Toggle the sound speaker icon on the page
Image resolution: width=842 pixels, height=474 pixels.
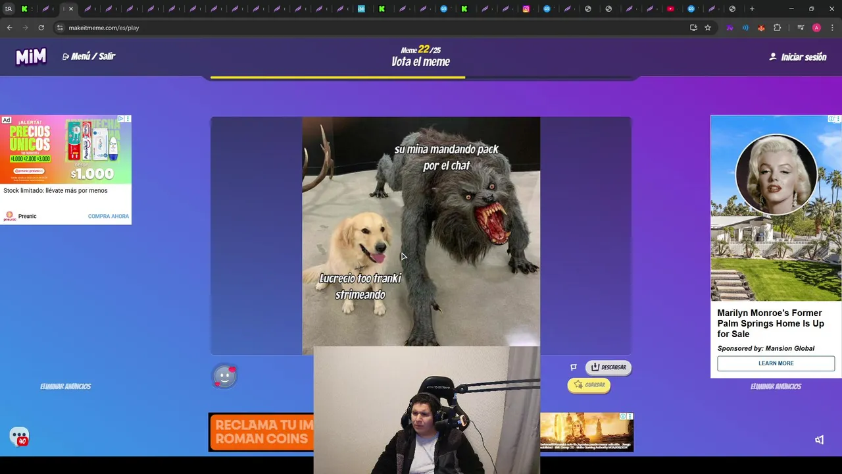pyautogui.click(x=820, y=440)
